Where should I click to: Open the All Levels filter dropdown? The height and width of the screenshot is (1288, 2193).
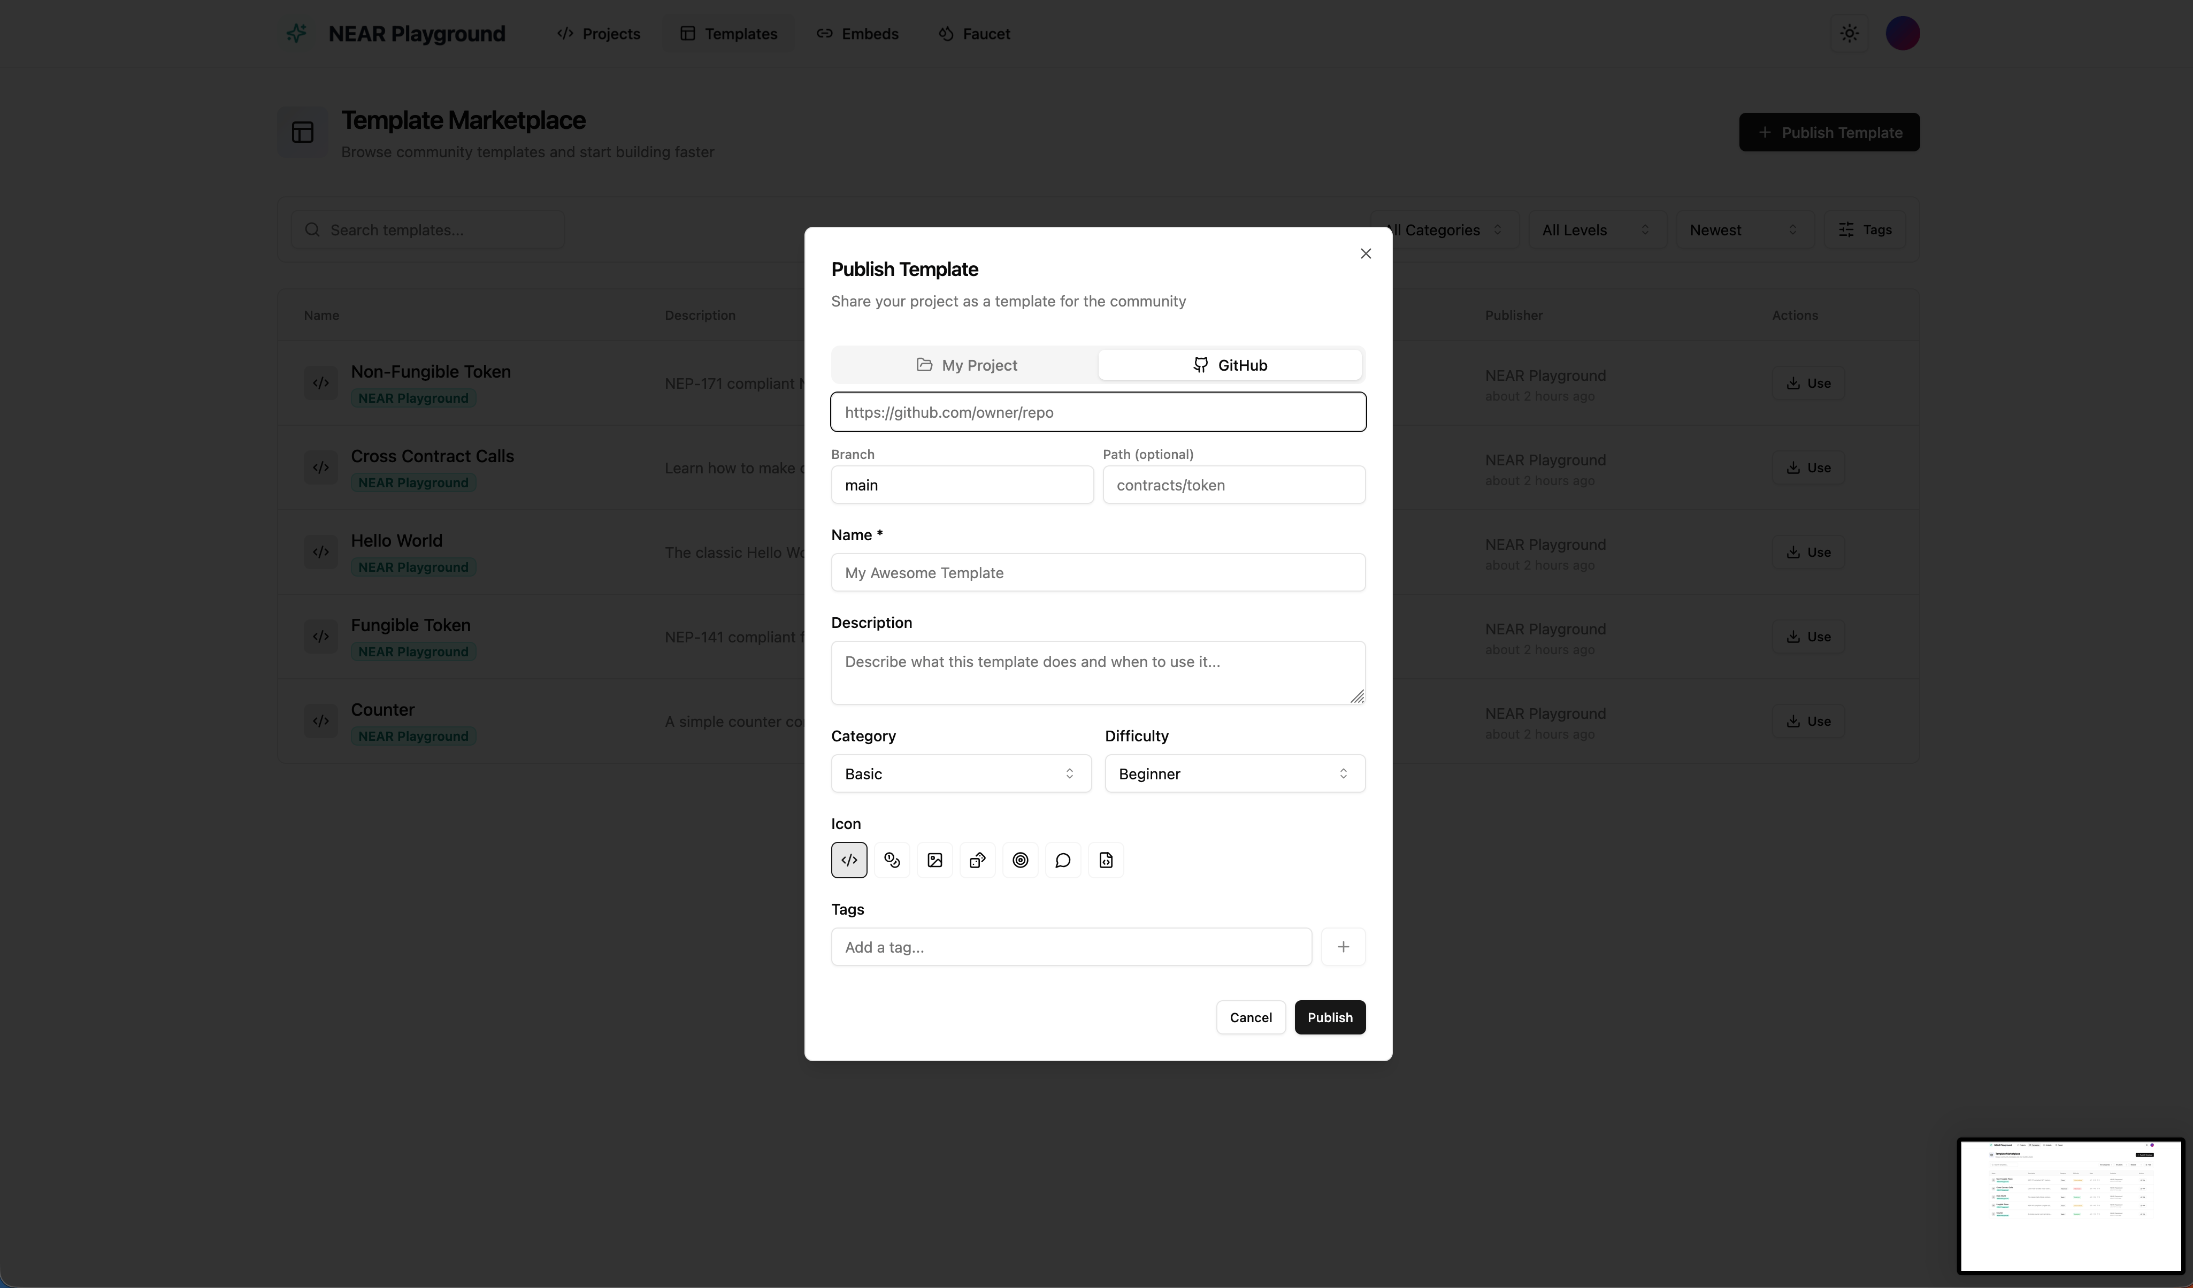click(1597, 230)
